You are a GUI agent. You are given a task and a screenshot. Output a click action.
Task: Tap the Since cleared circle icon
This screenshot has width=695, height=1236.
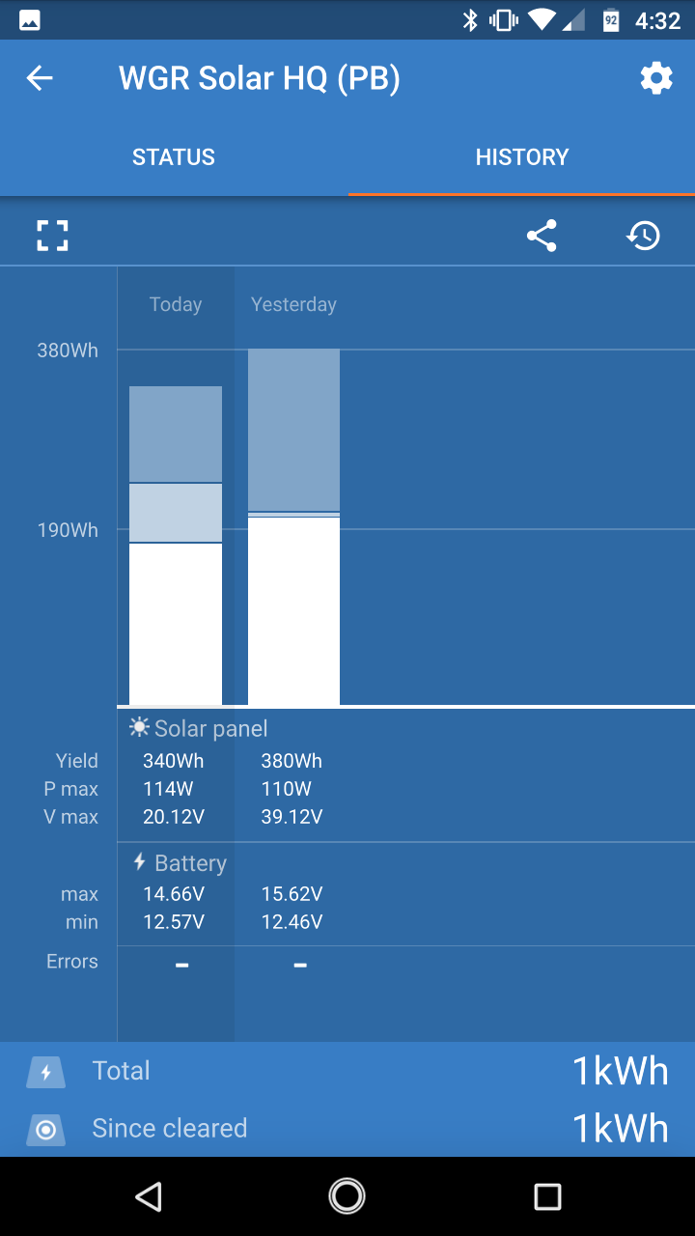tap(45, 1130)
